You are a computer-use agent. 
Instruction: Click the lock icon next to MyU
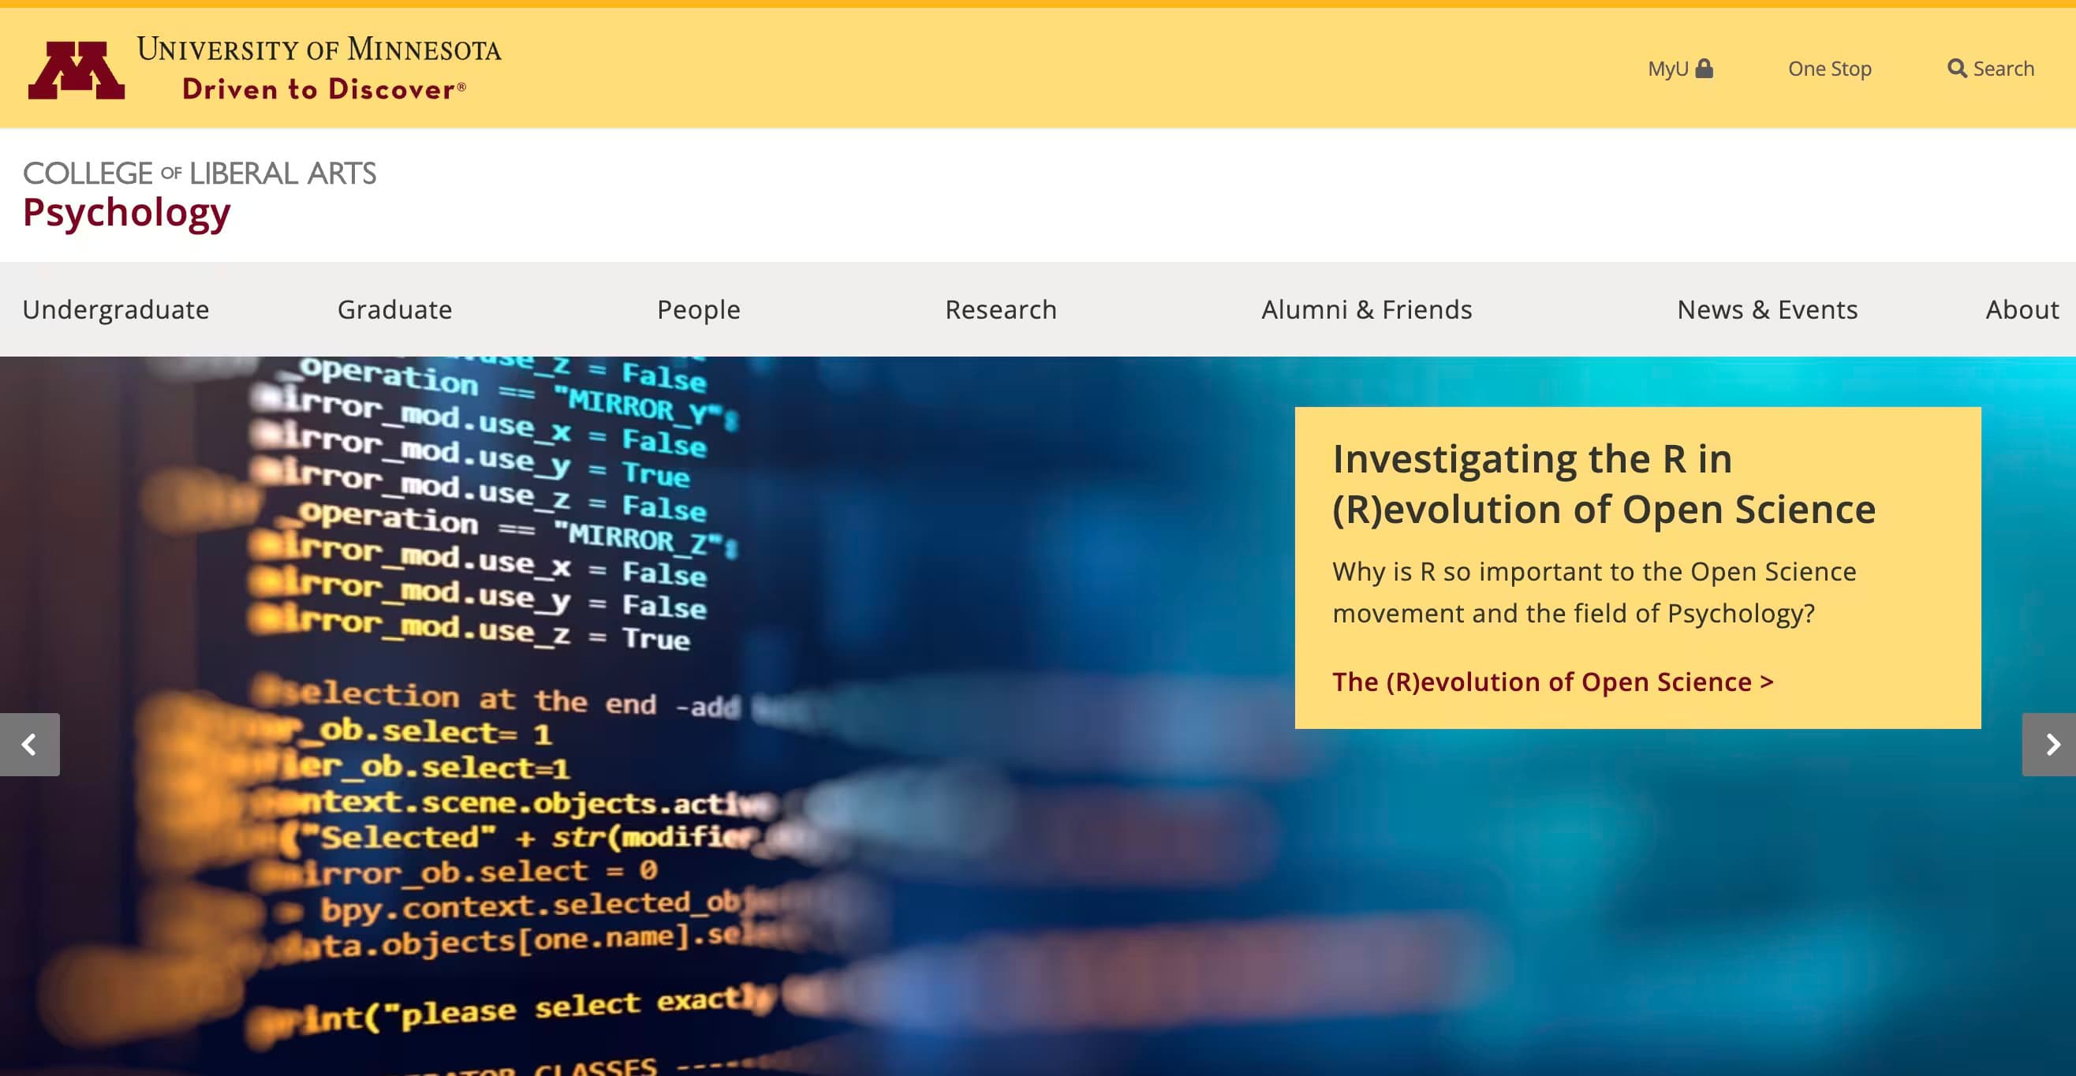pyautogui.click(x=1704, y=69)
